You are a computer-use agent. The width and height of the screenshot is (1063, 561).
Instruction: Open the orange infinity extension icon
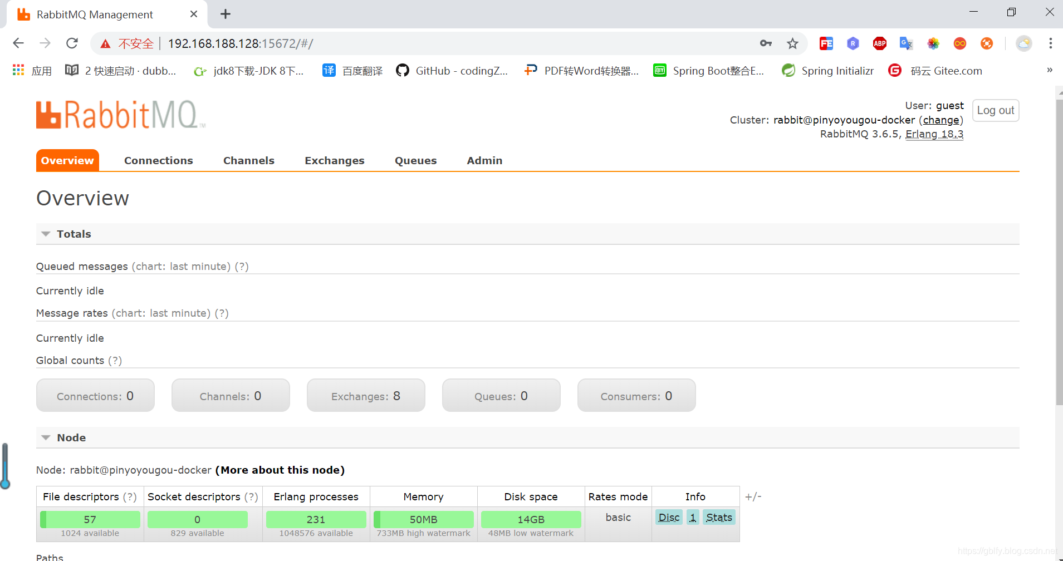coord(960,43)
